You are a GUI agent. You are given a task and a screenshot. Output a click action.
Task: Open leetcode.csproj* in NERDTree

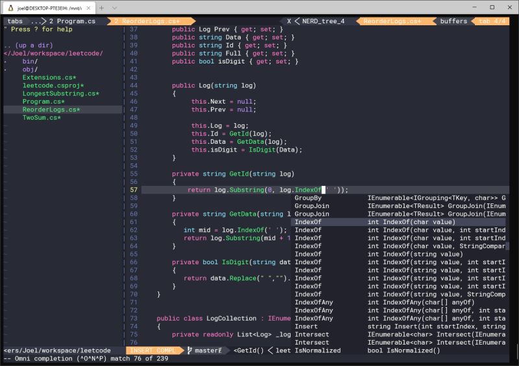click(53, 86)
